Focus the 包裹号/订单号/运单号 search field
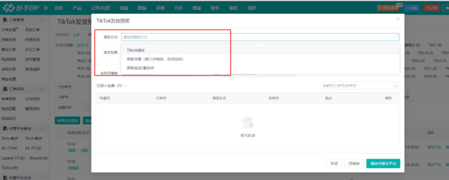Viewport: 449px width, 180px height. (x=360, y=86)
